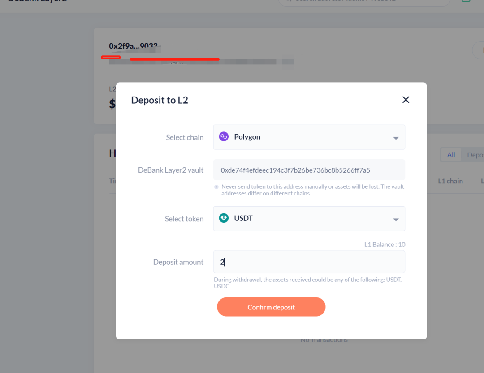Click the info icon beside vault warning
484x373 pixels.
click(x=216, y=187)
